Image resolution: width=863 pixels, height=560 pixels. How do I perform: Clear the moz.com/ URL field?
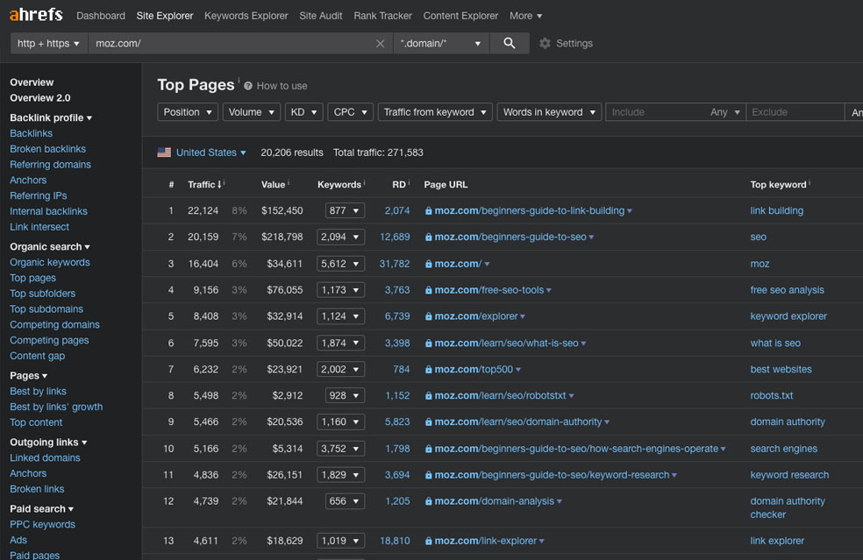coord(380,44)
